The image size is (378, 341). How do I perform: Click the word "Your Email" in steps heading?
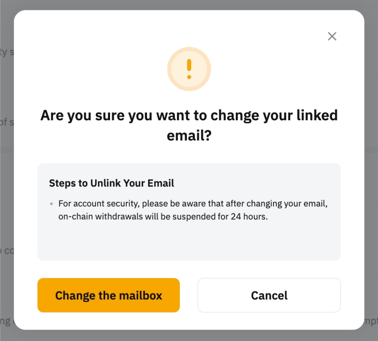(x=148, y=183)
